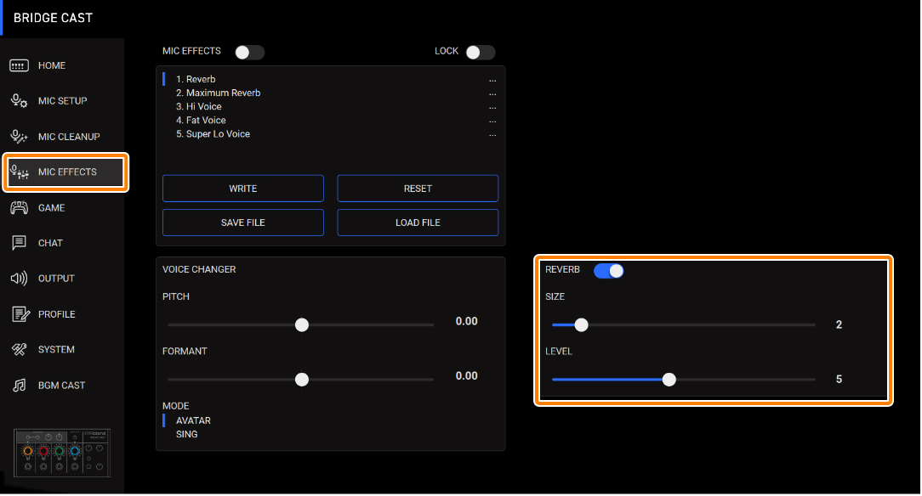Click the MIC SETUP microphone-gear icon

pyautogui.click(x=19, y=101)
